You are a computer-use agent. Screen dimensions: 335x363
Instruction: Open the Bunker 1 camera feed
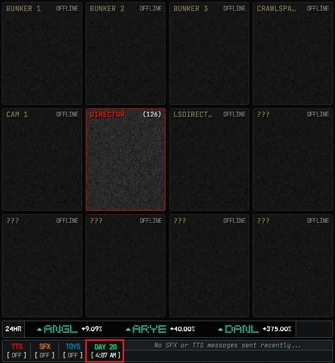pyautogui.click(x=42, y=53)
